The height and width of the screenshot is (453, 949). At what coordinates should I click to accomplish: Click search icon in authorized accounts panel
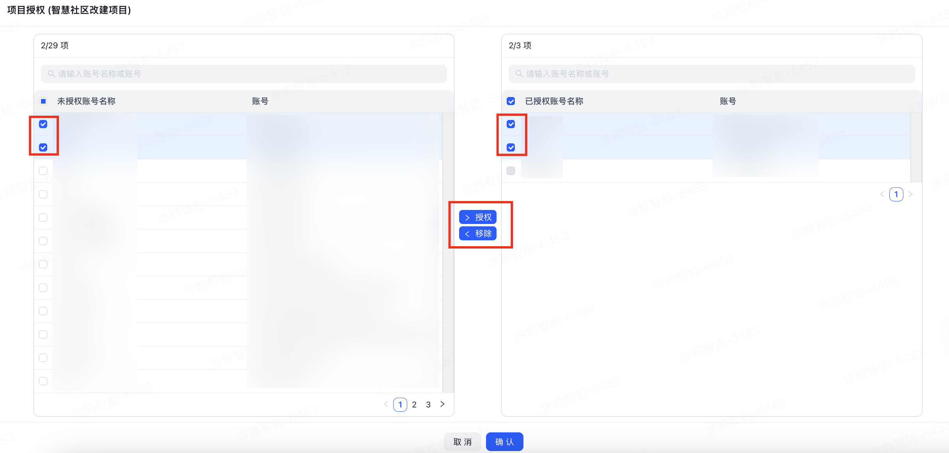519,74
